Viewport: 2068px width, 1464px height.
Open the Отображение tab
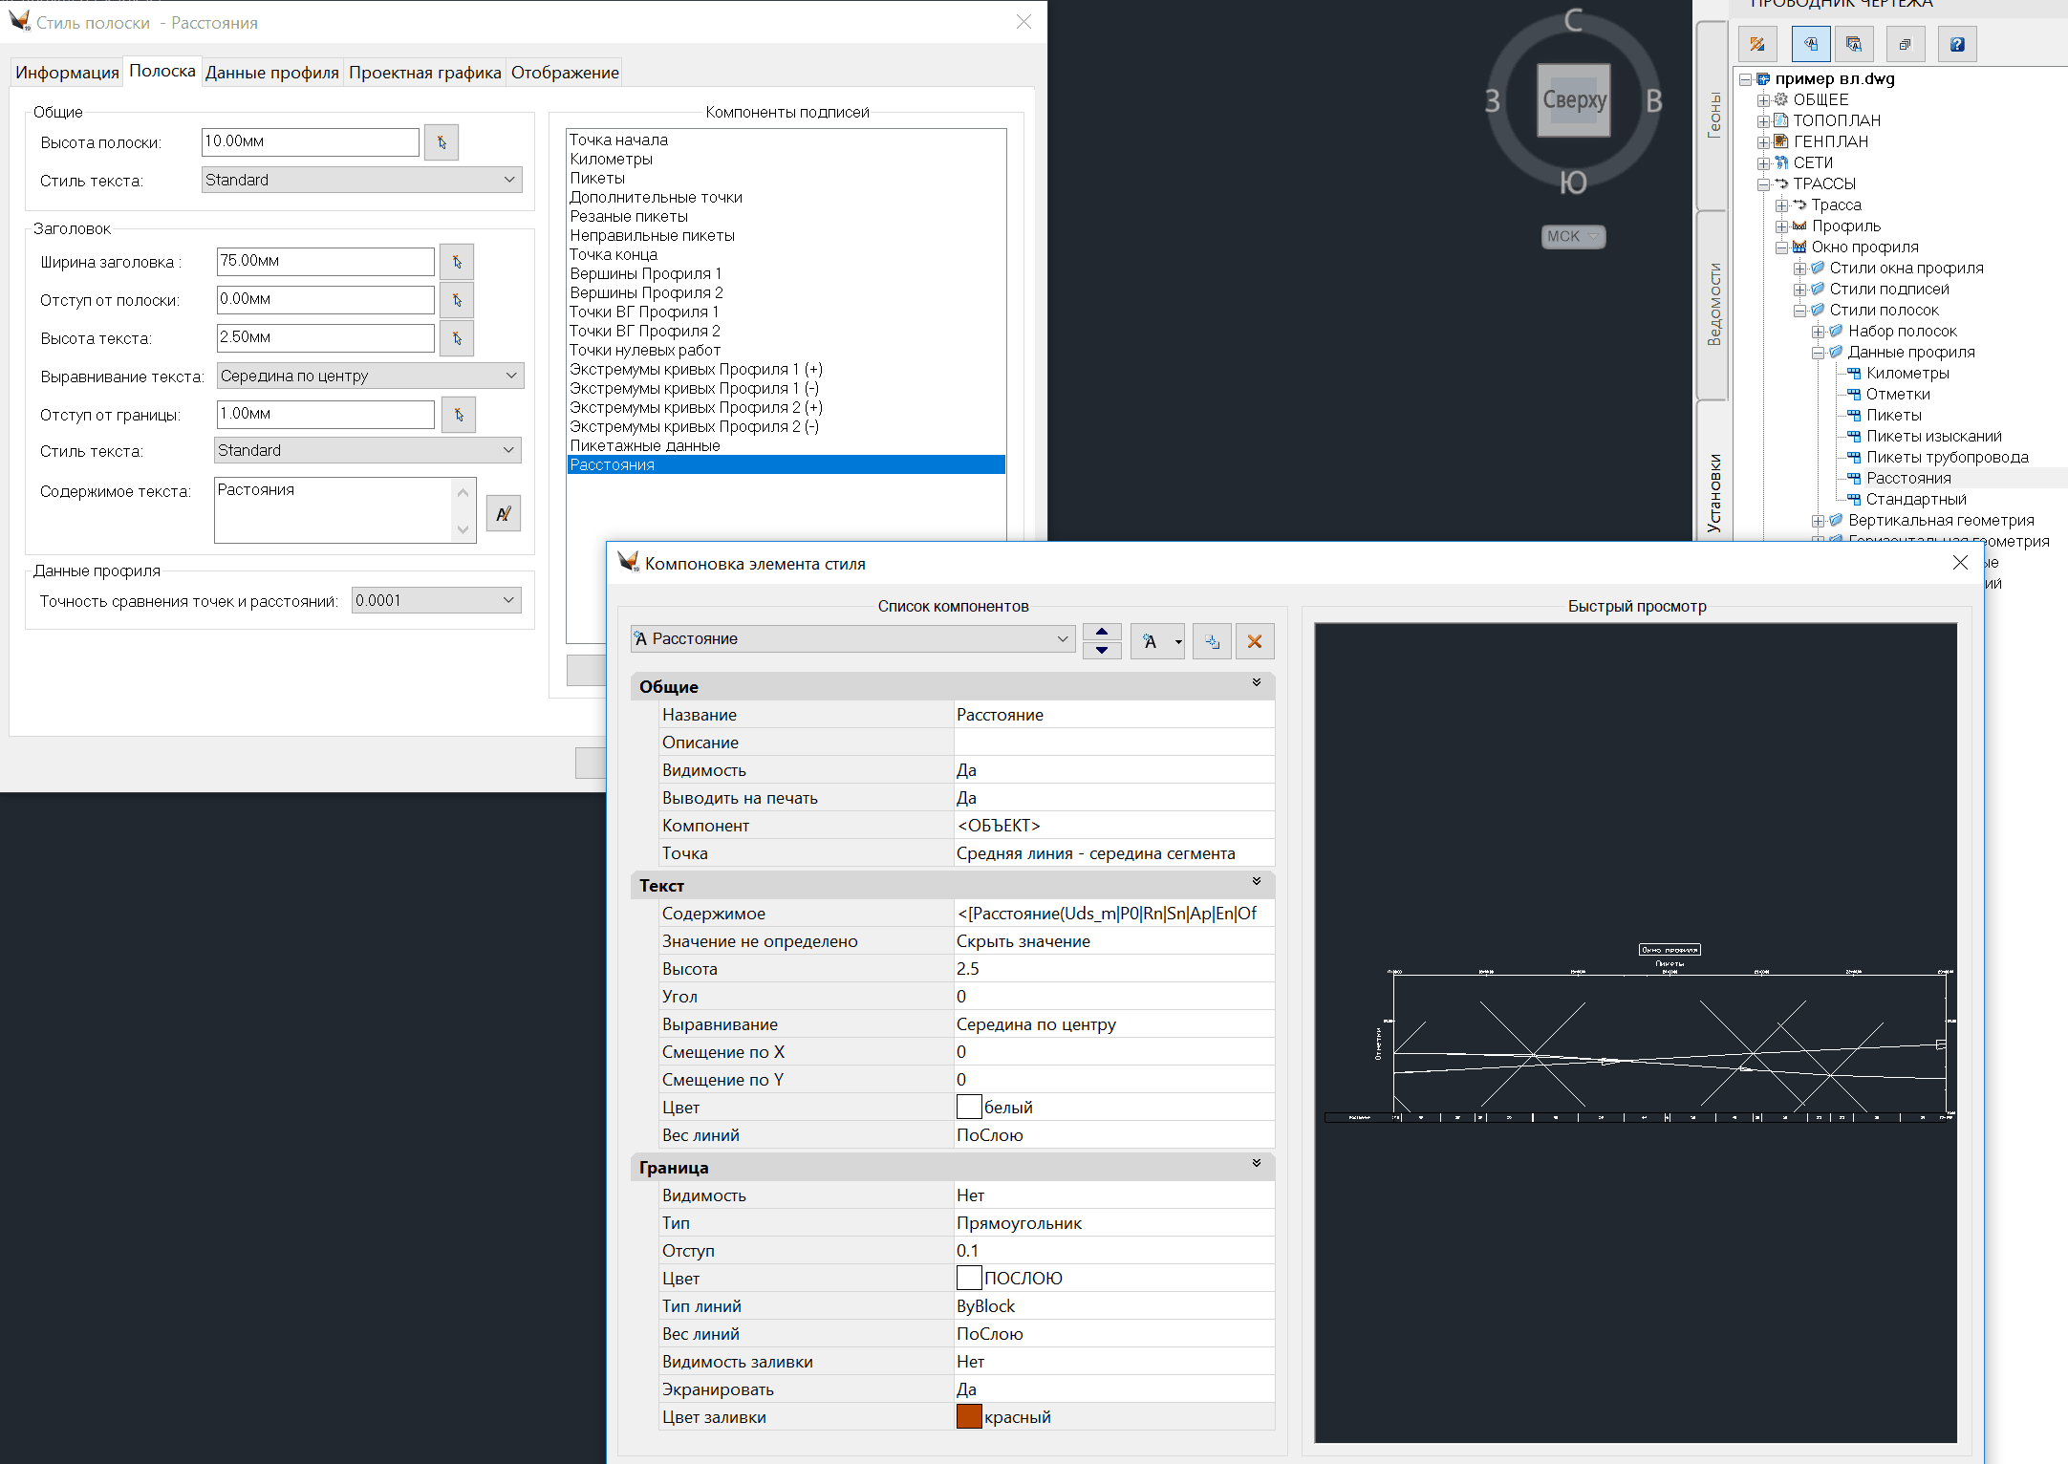pyautogui.click(x=564, y=73)
